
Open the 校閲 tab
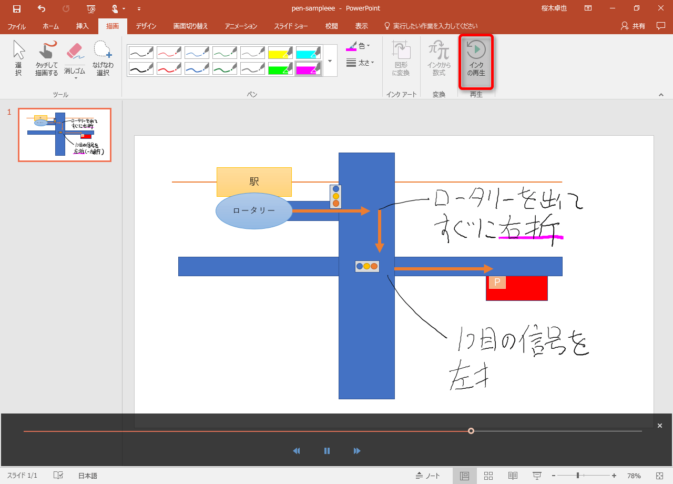coord(331,26)
